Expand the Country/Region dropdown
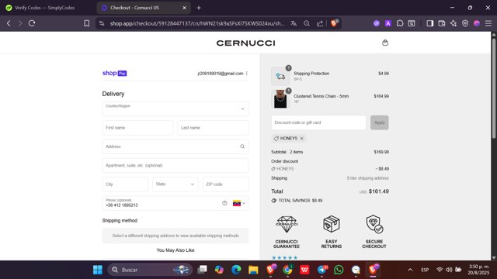 [176, 108]
